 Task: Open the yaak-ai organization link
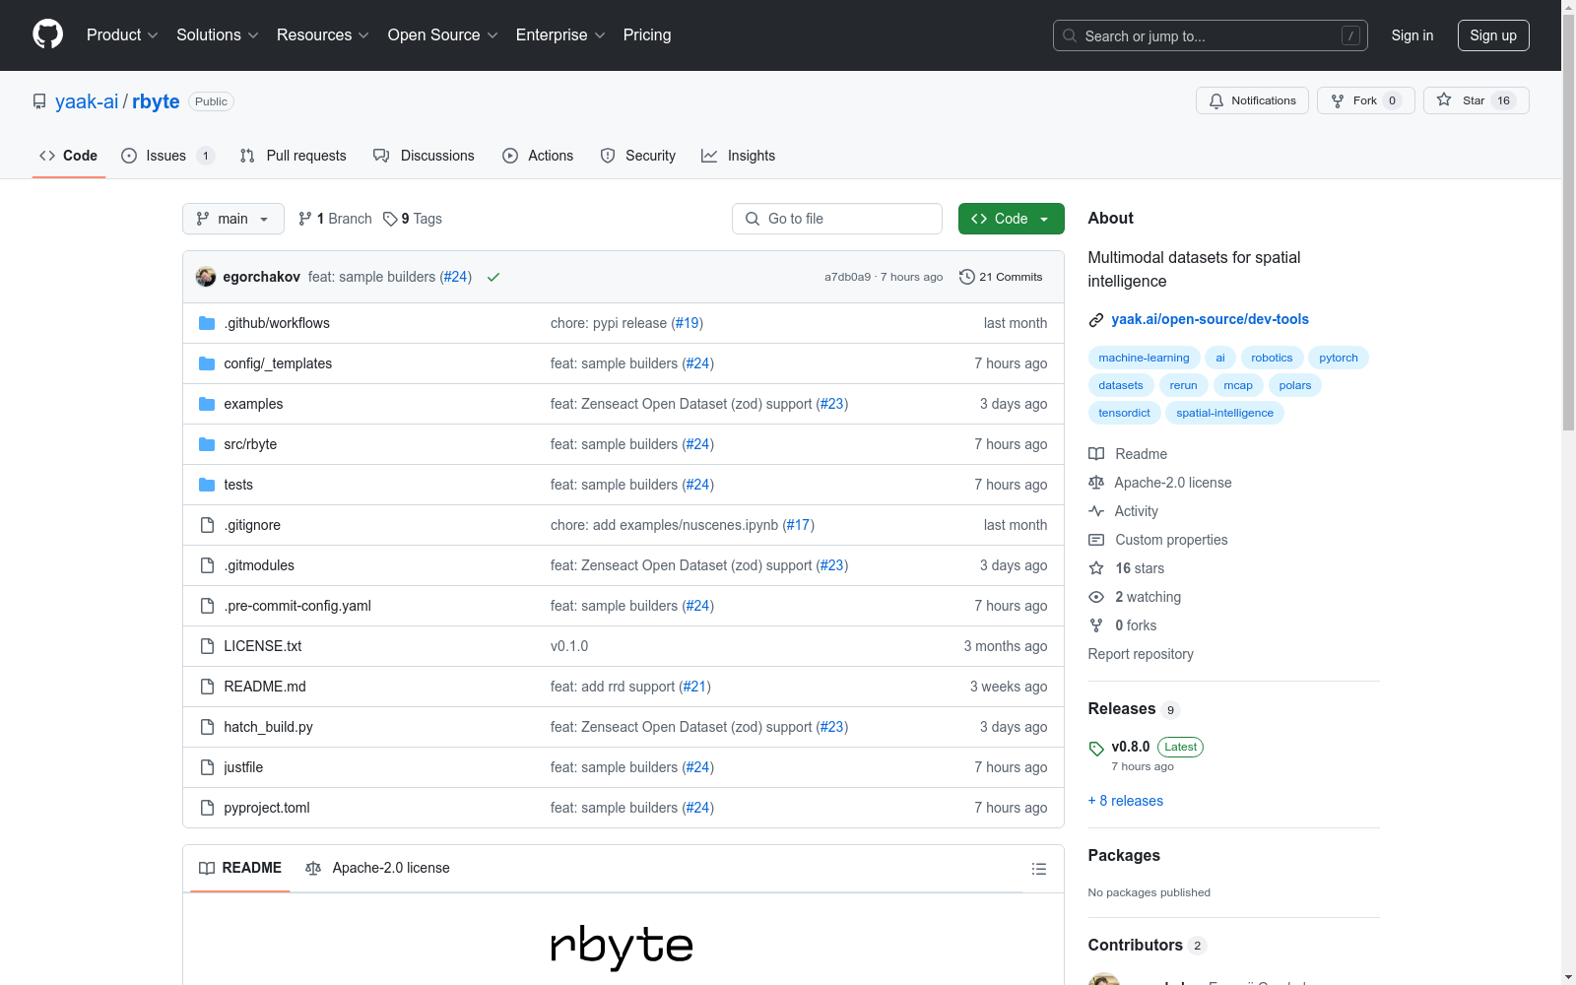[87, 101]
